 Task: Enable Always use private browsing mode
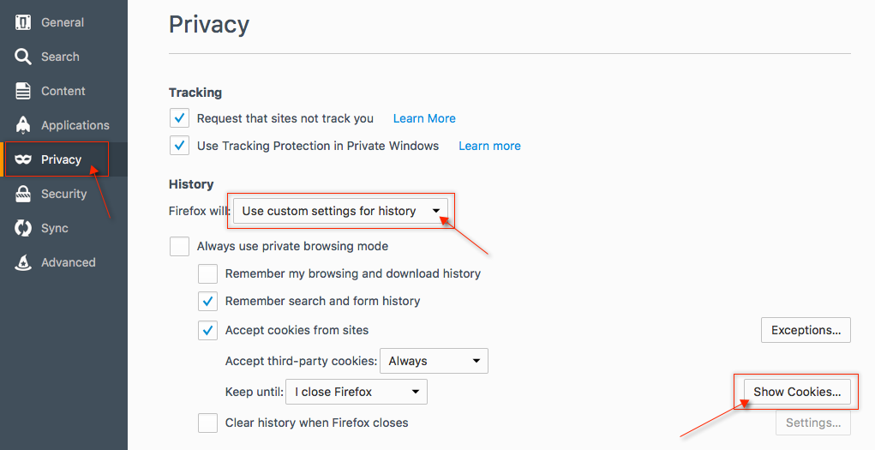[x=179, y=246]
